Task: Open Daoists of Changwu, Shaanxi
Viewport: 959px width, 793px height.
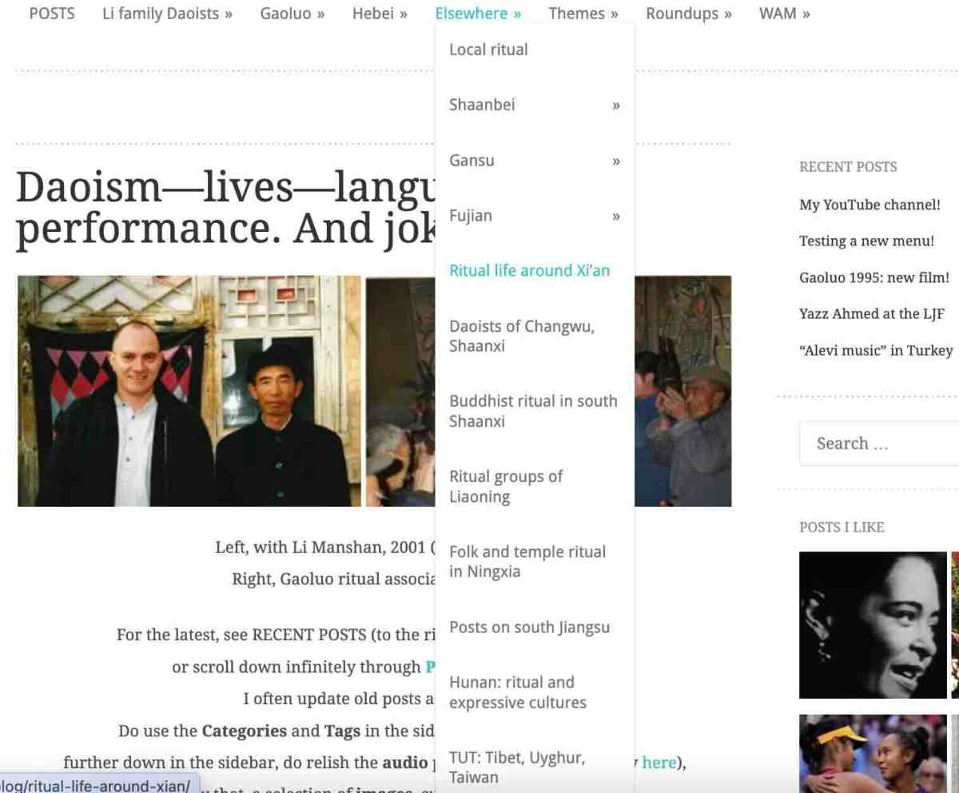Action: [521, 336]
